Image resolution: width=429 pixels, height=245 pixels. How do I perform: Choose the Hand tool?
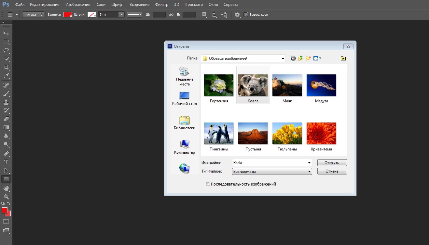(6, 188)
